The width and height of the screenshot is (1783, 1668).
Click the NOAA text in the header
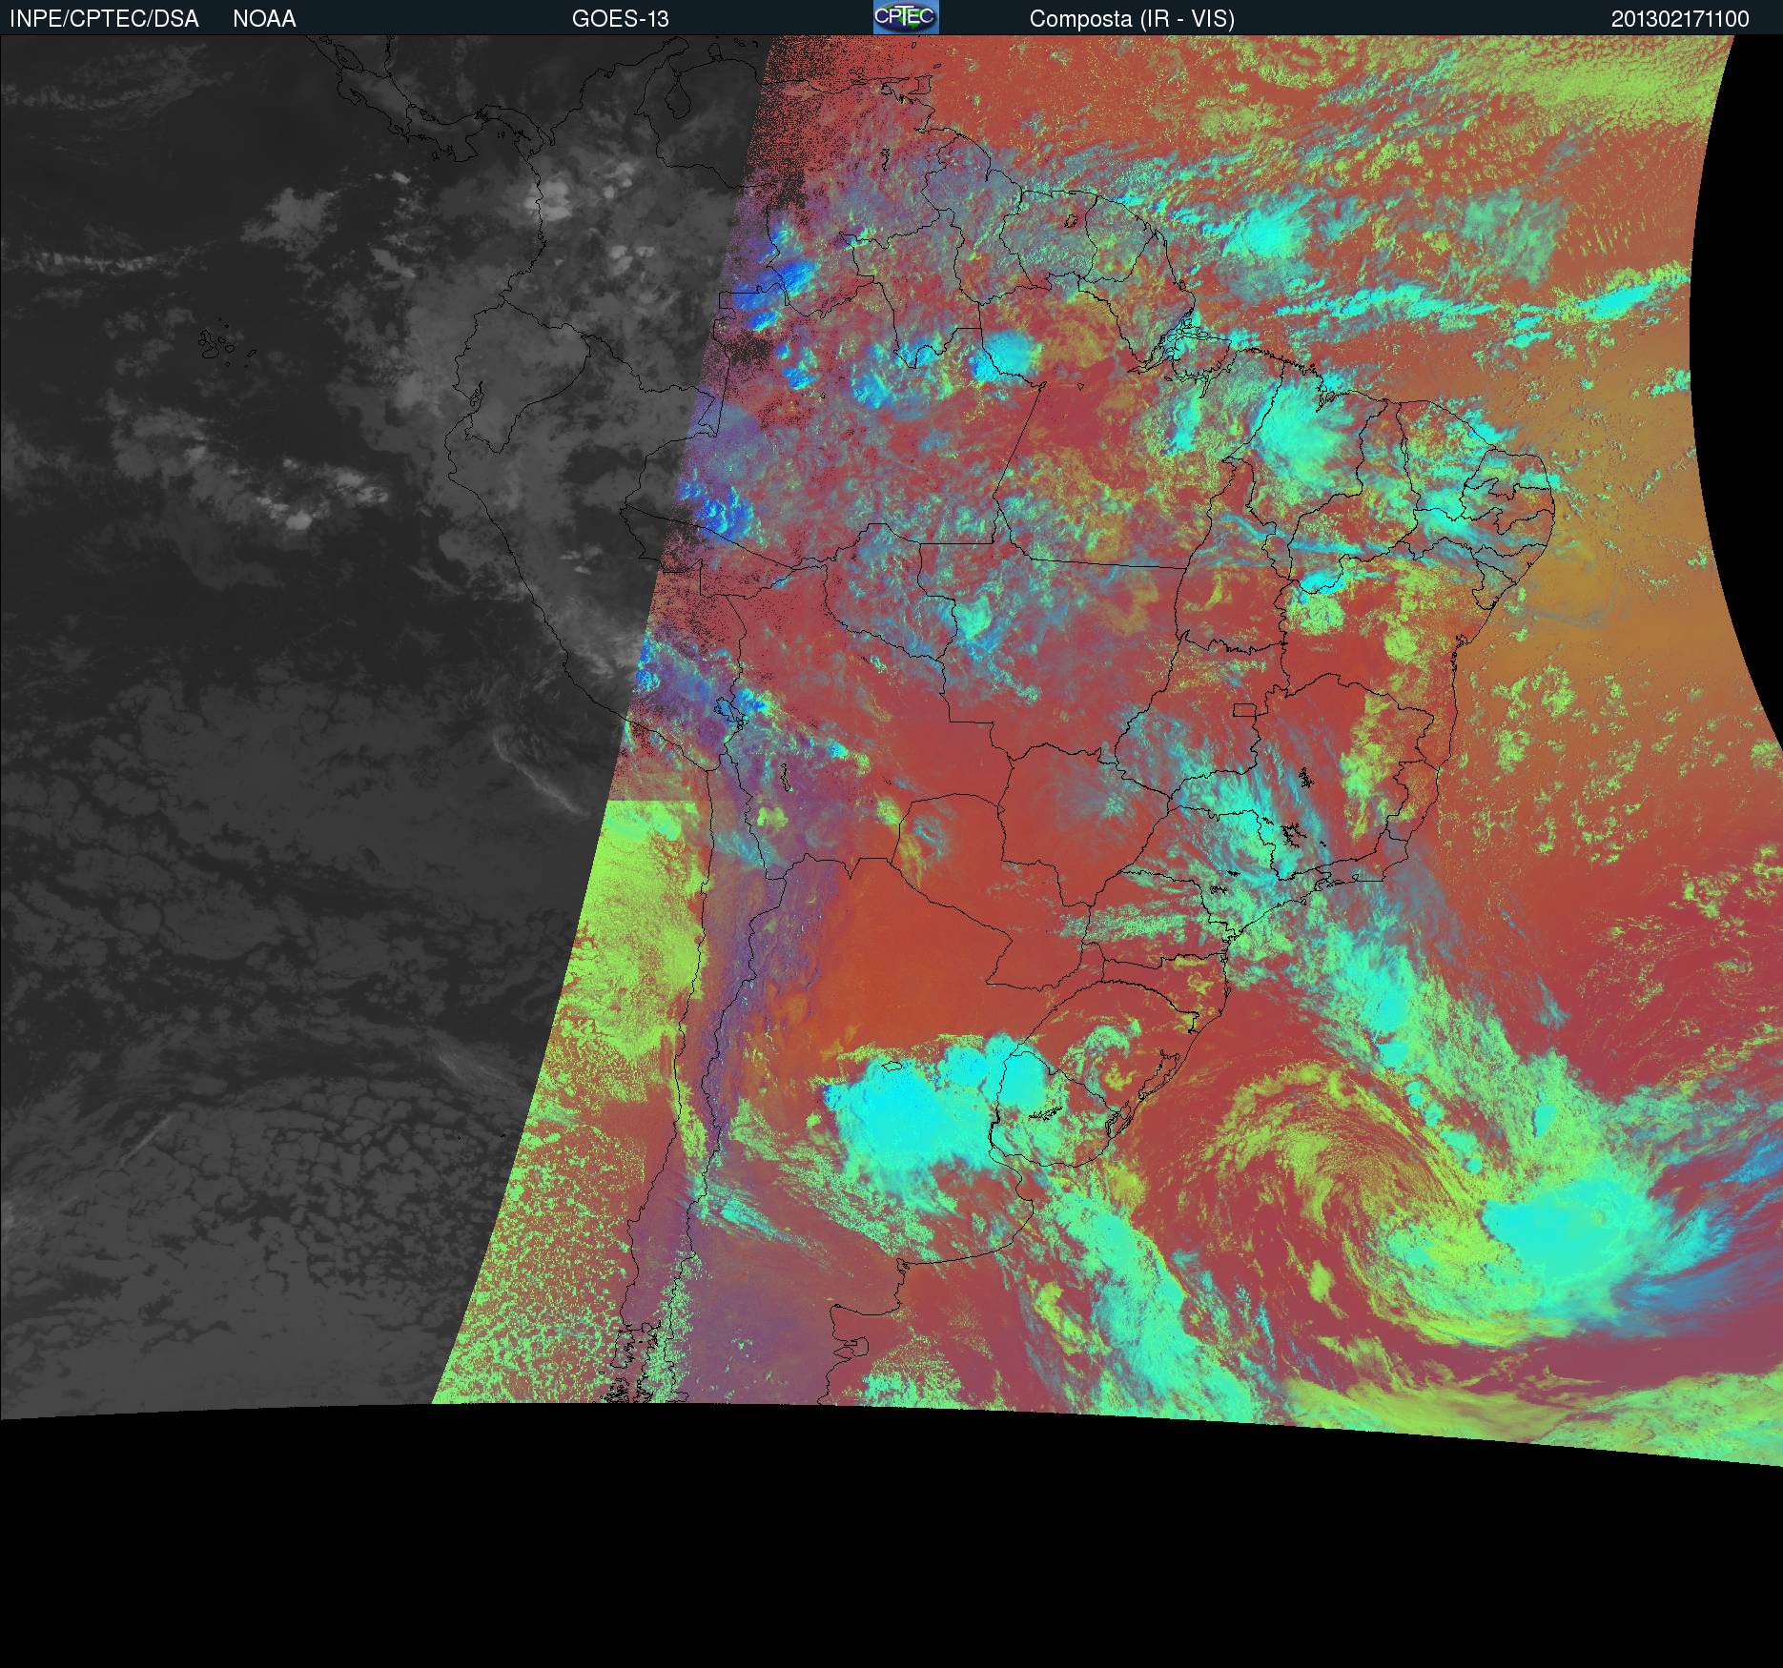264,19
